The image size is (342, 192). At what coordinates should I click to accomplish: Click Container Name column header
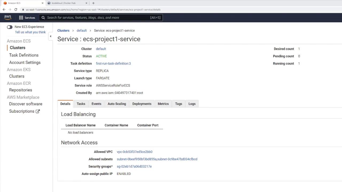tap(116, 125)
